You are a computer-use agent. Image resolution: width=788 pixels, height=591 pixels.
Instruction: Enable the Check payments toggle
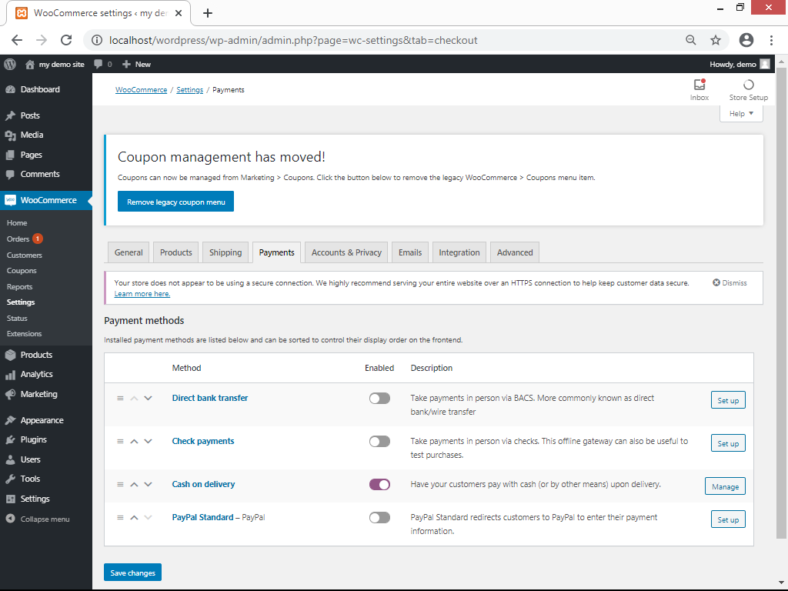tap(379, 442)
